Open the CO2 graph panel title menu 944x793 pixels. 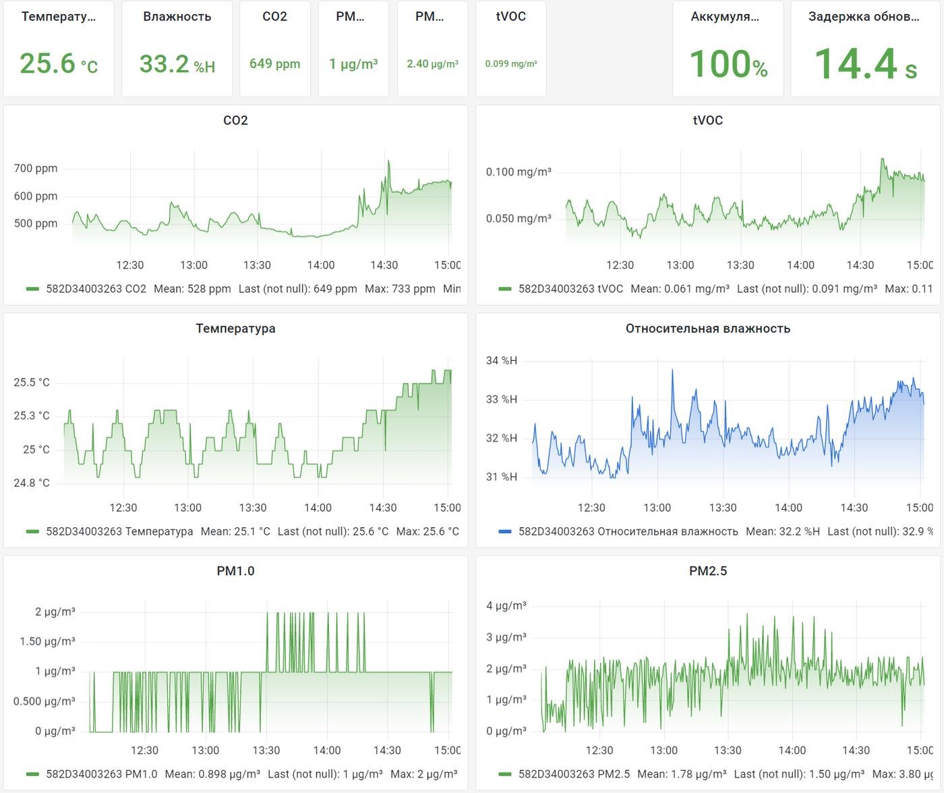click(235, 120)
